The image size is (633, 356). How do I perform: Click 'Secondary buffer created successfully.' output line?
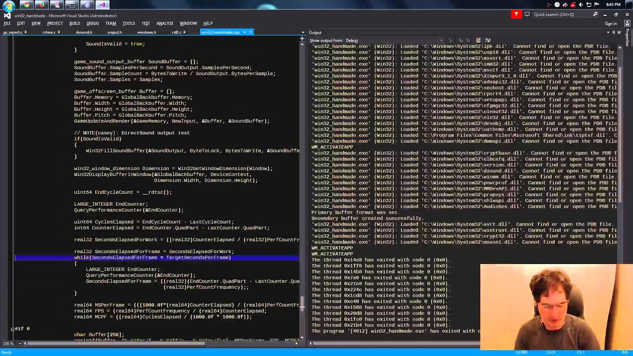point(367,218)
